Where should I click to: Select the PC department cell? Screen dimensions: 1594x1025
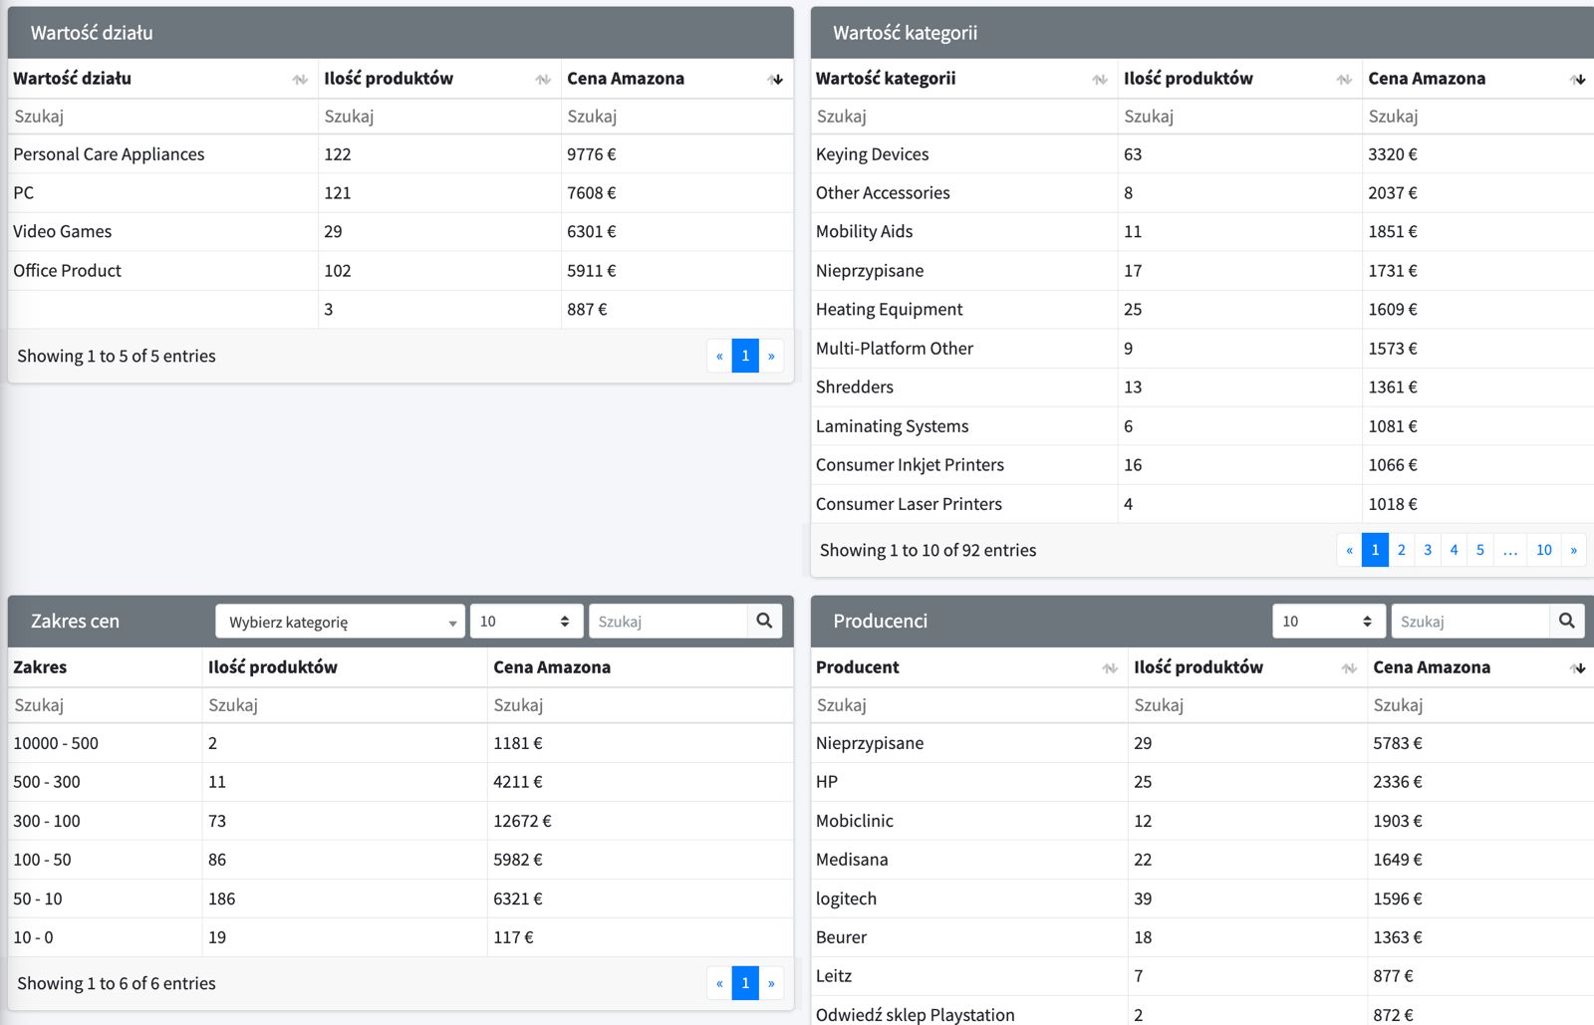pos(162,192)
